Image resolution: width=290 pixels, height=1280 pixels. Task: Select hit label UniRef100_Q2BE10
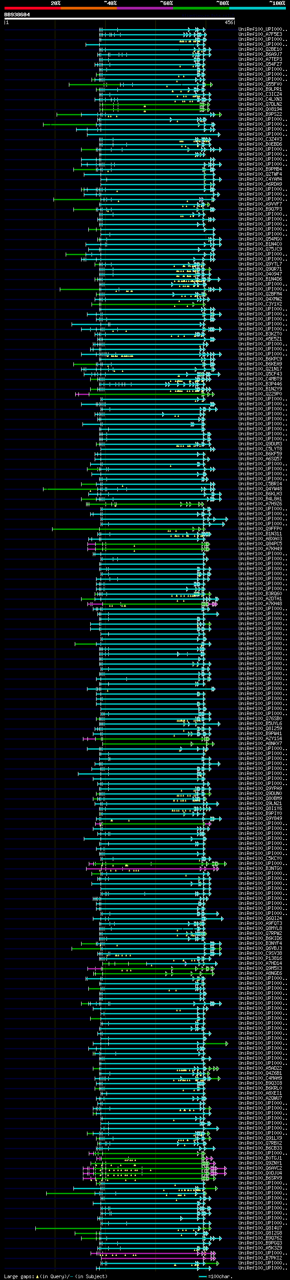(260, 49)
